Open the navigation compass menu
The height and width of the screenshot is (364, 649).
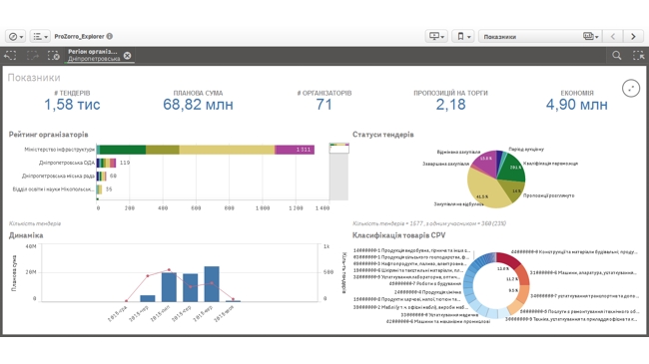(16, 36)
